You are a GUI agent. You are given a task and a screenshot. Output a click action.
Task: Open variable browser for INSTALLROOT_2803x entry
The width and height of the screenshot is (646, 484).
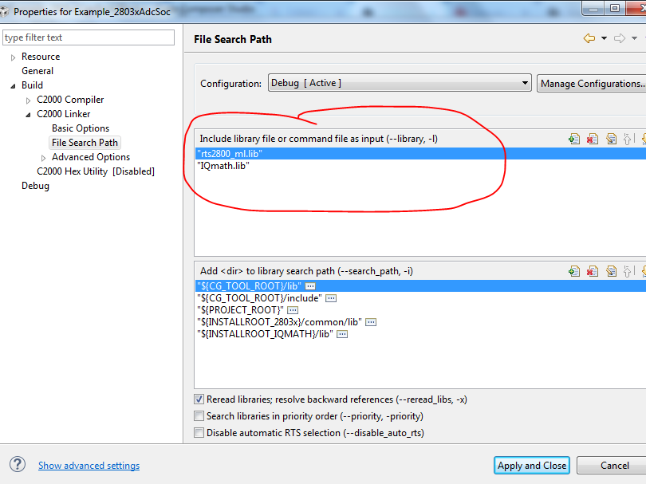371,322
